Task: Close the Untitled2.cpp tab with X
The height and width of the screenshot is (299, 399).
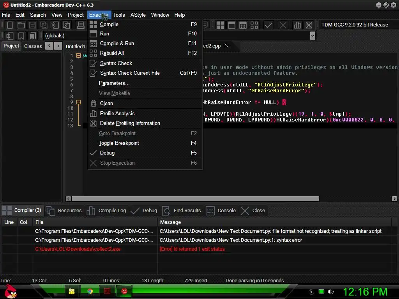Action: pos(226,46)
